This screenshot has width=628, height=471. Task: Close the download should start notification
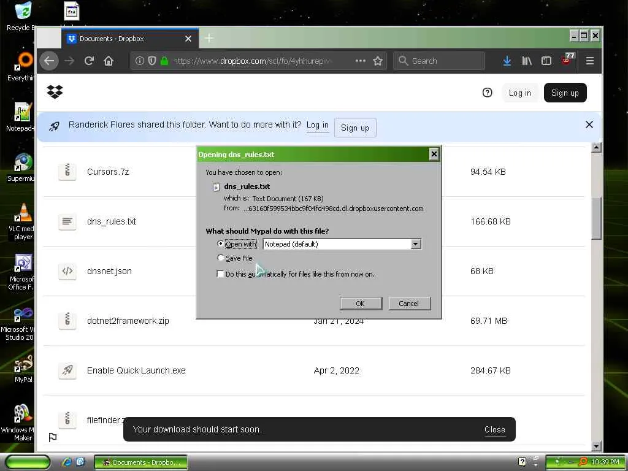pos(495,429)
